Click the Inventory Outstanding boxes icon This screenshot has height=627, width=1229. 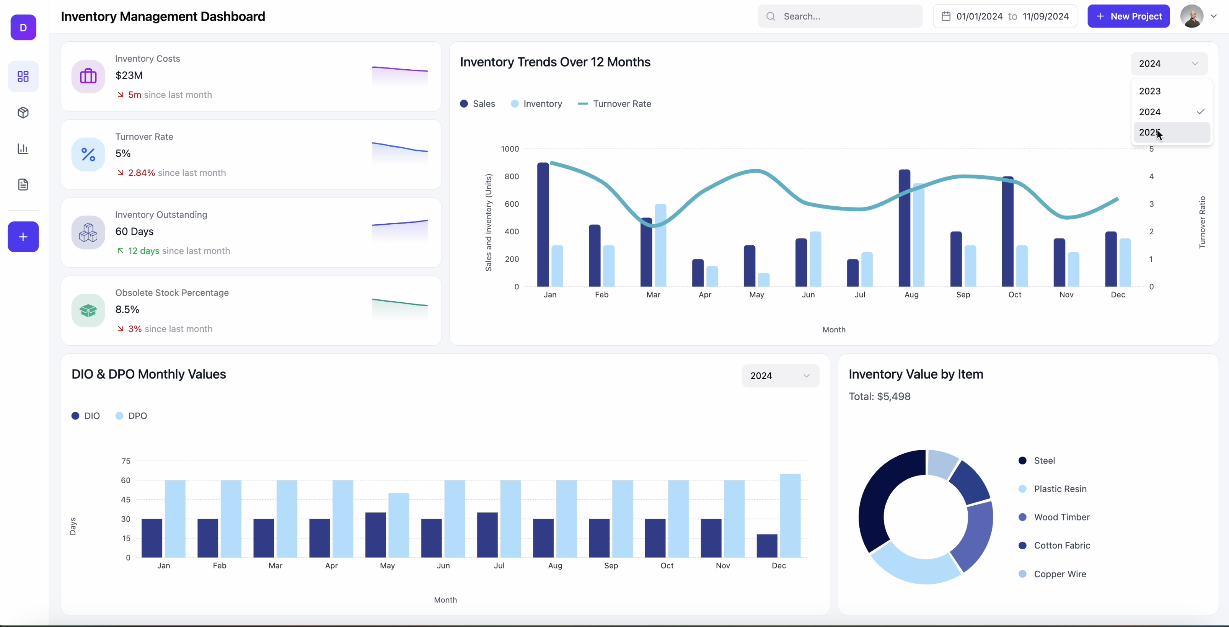[x=88, y=232]
